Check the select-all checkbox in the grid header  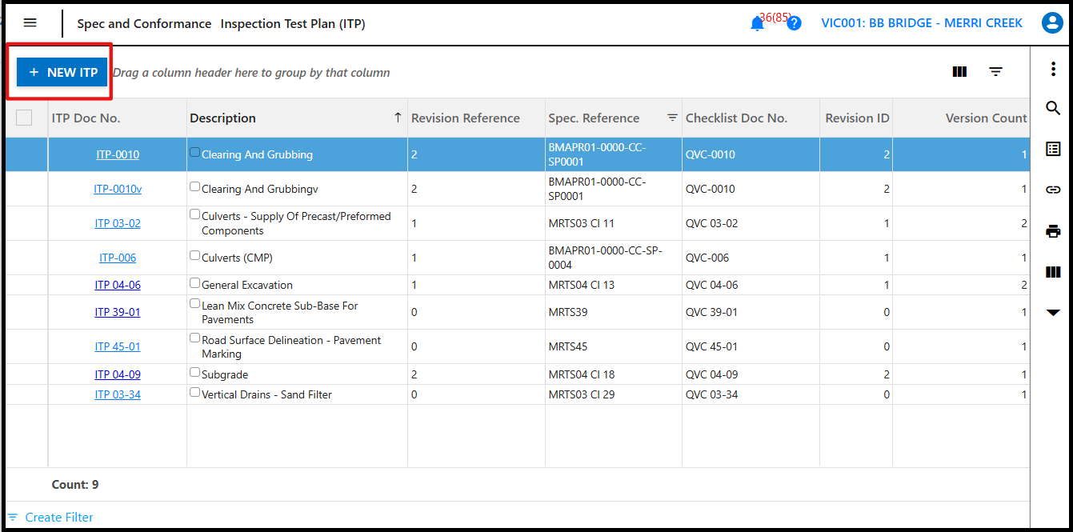24,117
